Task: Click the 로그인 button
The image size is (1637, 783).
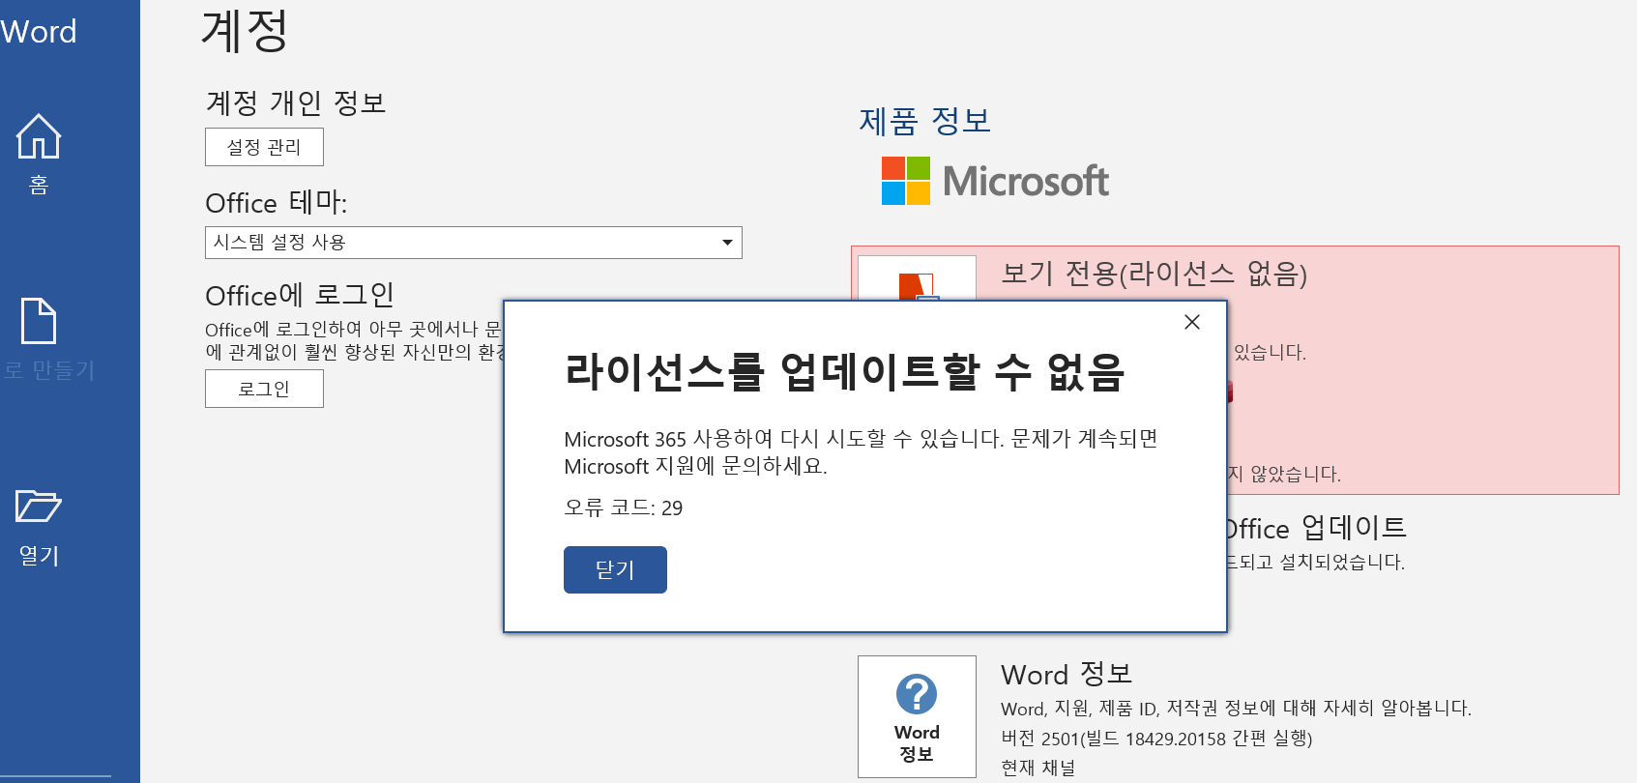Action: pos(264,389)
